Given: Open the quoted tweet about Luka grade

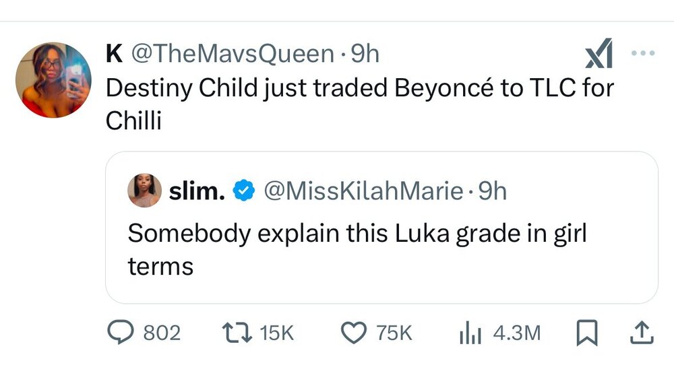Looking at the screenshot, I should (381, 249).
